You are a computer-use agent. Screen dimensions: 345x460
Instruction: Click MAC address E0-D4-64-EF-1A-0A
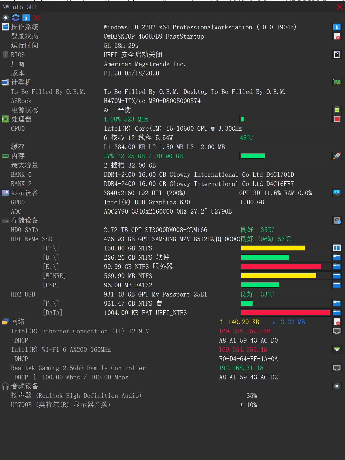click(249, 359)
